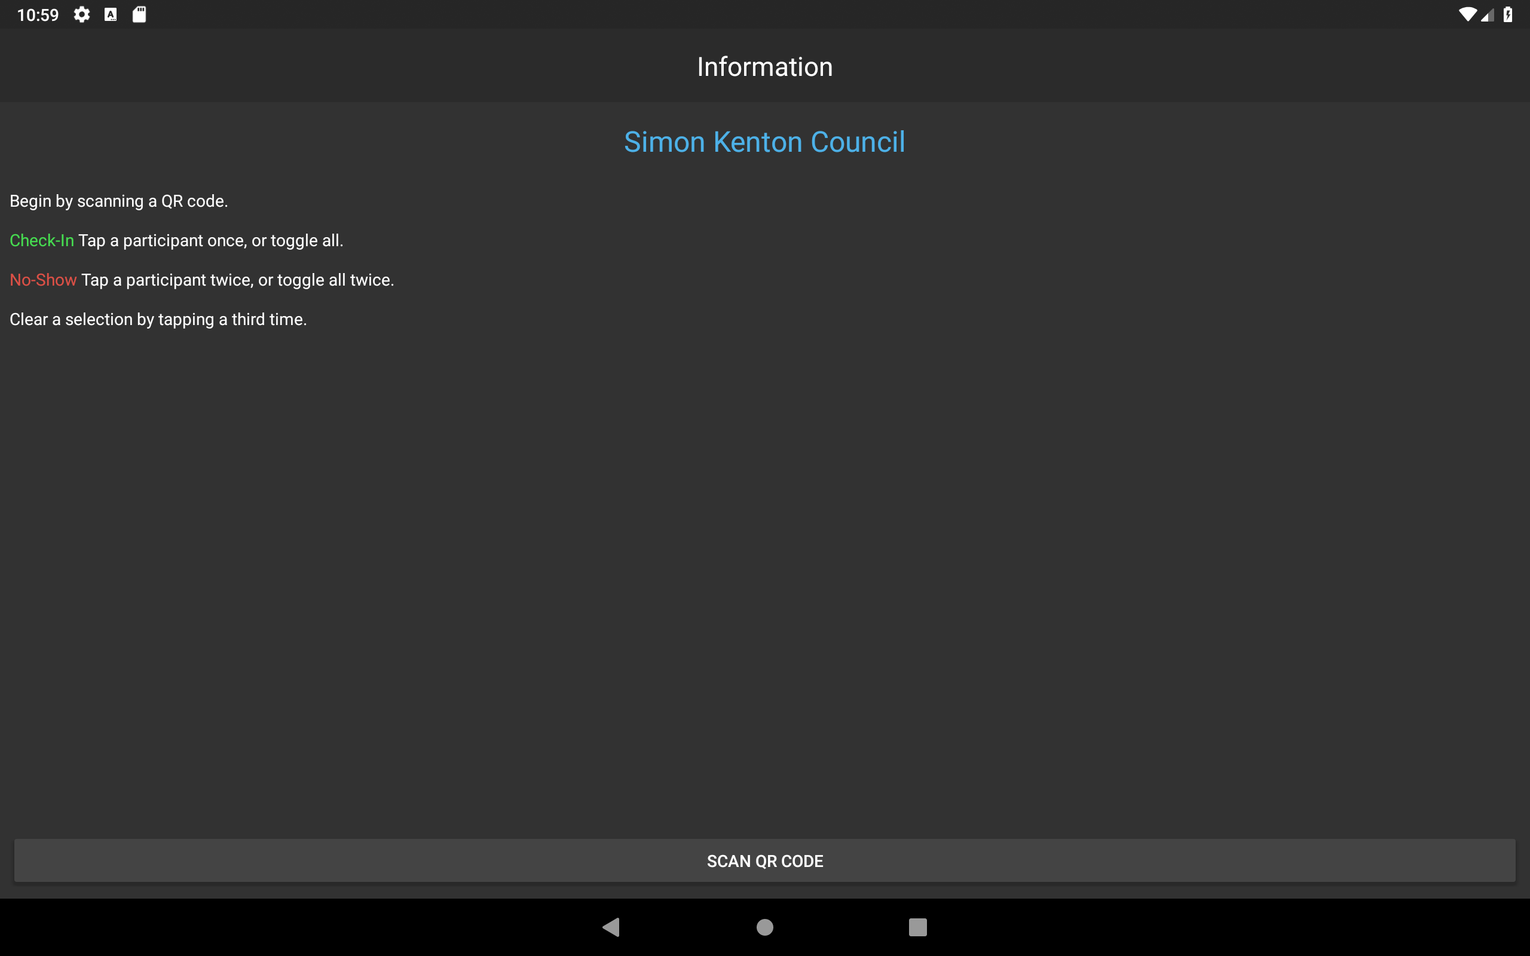Tap the Information header title

point(765,66)
